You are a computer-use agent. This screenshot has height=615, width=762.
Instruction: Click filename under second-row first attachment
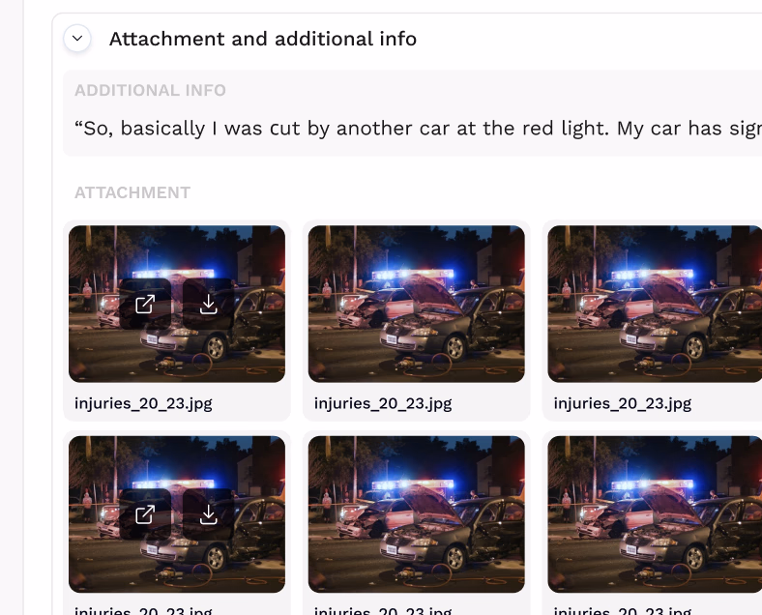143,610
